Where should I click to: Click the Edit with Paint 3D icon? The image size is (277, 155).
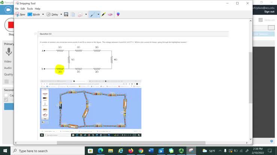[x=118, y=15]
